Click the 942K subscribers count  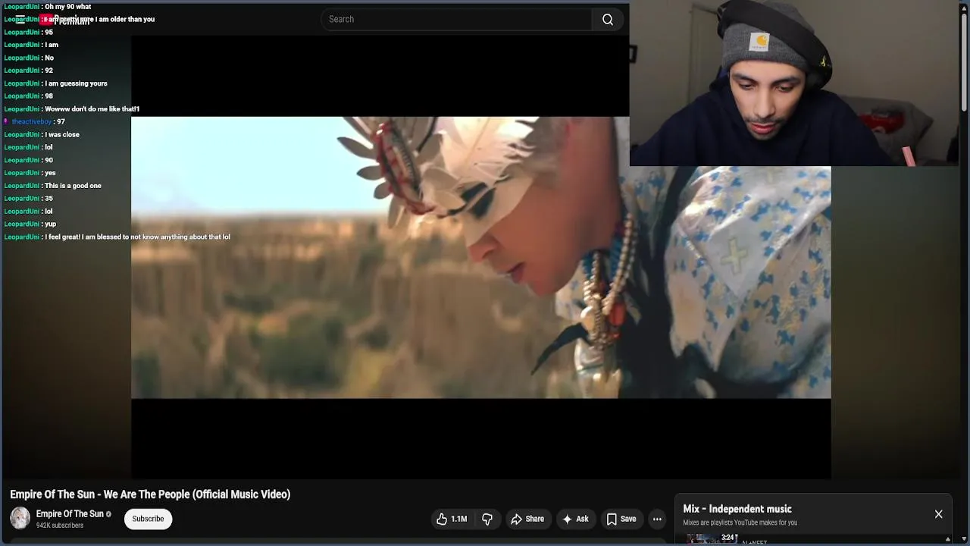tap(60, 526)
